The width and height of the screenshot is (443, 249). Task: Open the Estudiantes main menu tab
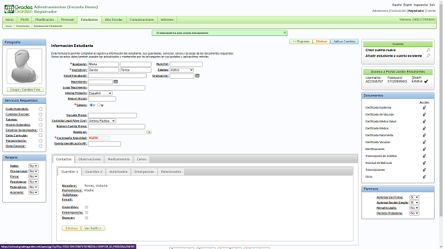(x=89, y=20)
